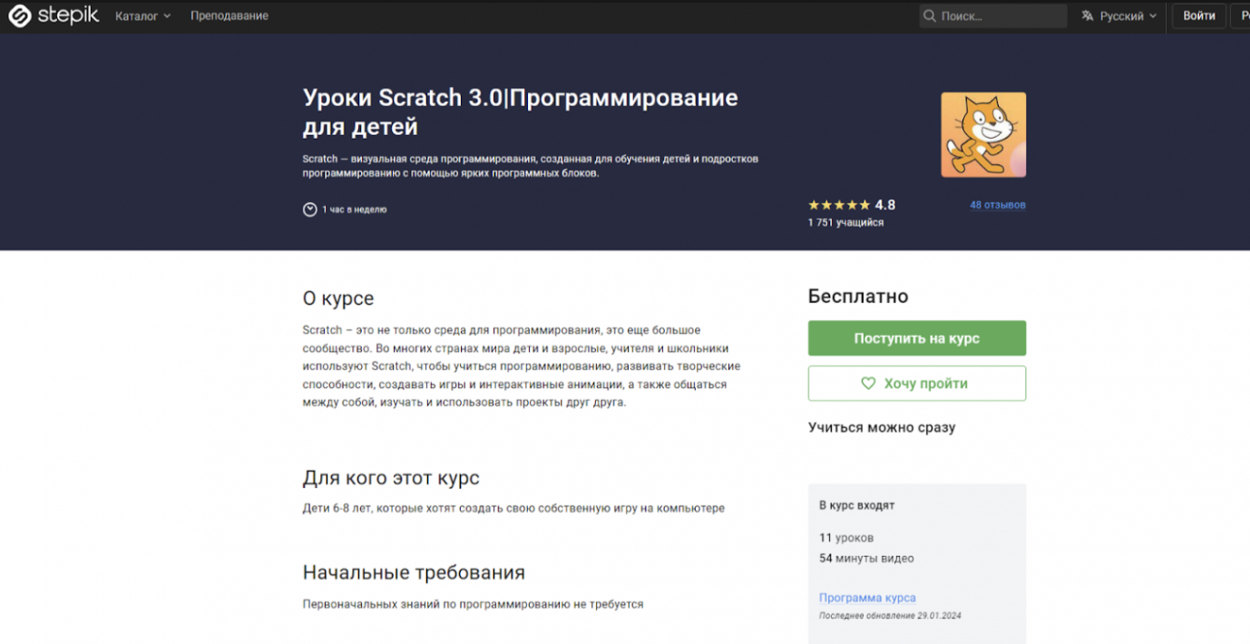Image resolution: width=1250 pixels, height=644 pixels.
Task: Click the В курс входят label
Action: pyautogui.click(x=857, y=505)
